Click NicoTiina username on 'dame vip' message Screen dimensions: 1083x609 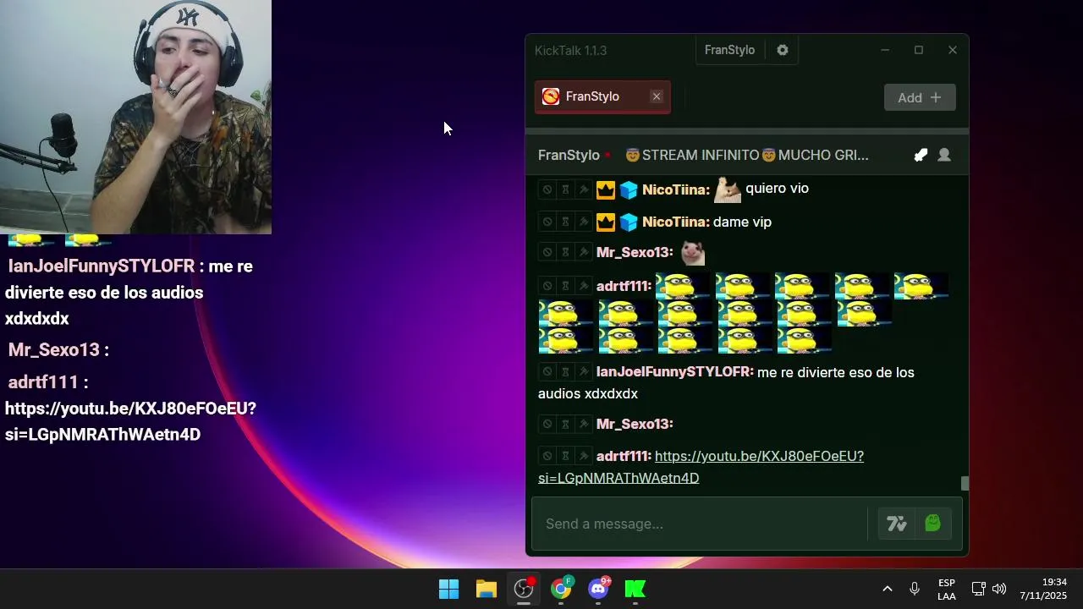(x=676, y=222)
